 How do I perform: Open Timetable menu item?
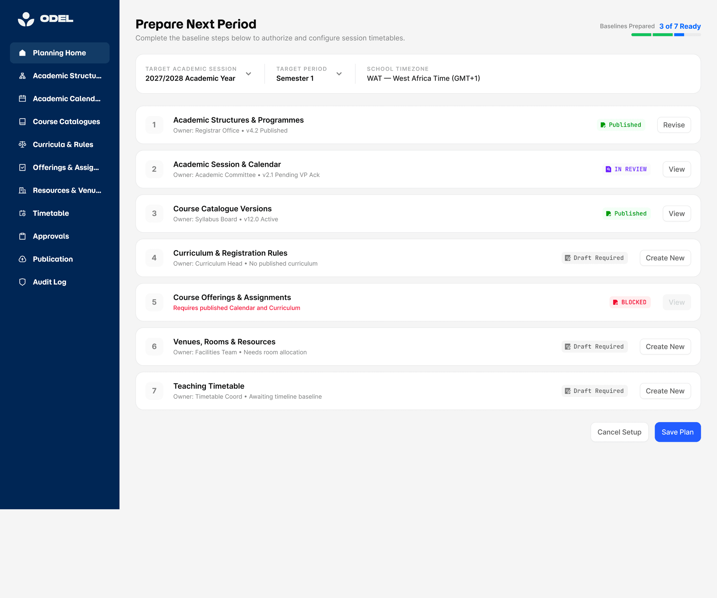(60, 213)
